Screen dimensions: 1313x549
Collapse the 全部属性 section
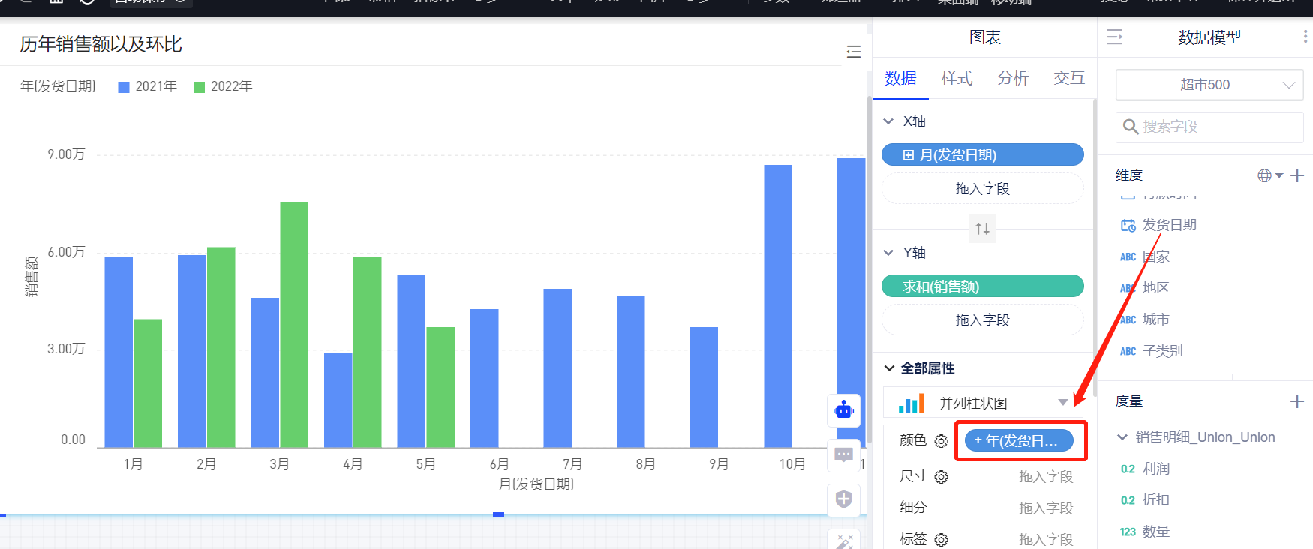click(889, 368)
